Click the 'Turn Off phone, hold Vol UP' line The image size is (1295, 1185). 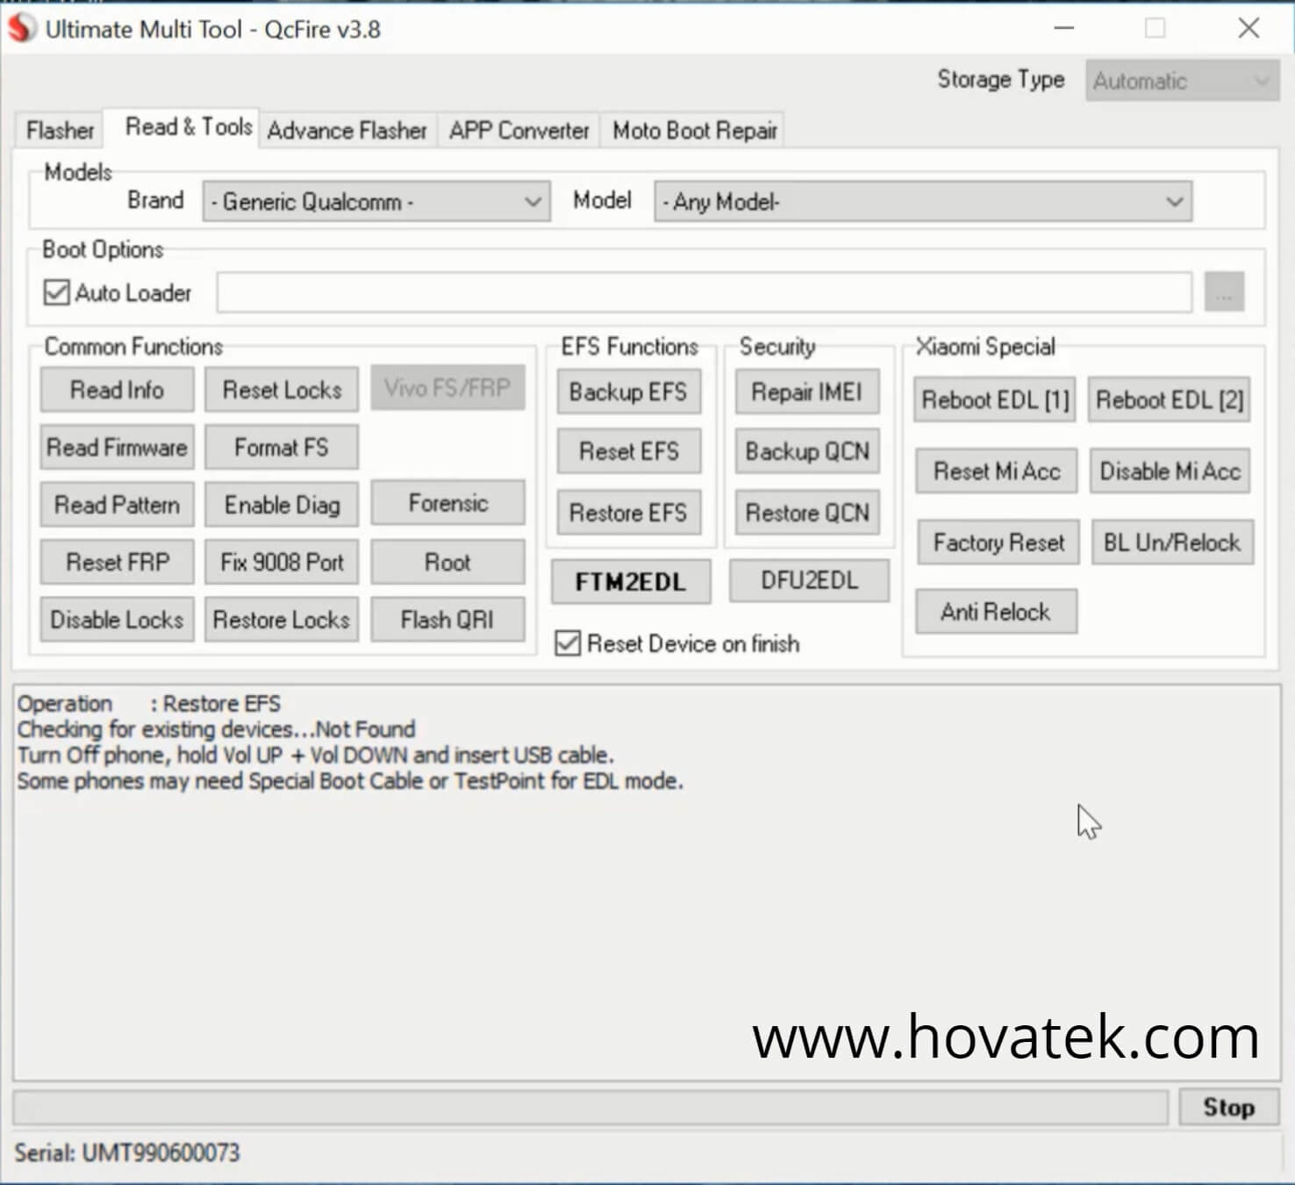pos(316,755)
